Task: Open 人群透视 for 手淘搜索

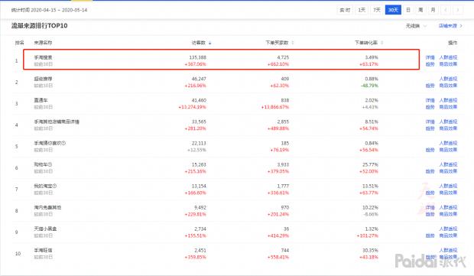Action: click(x=448, y=57)
